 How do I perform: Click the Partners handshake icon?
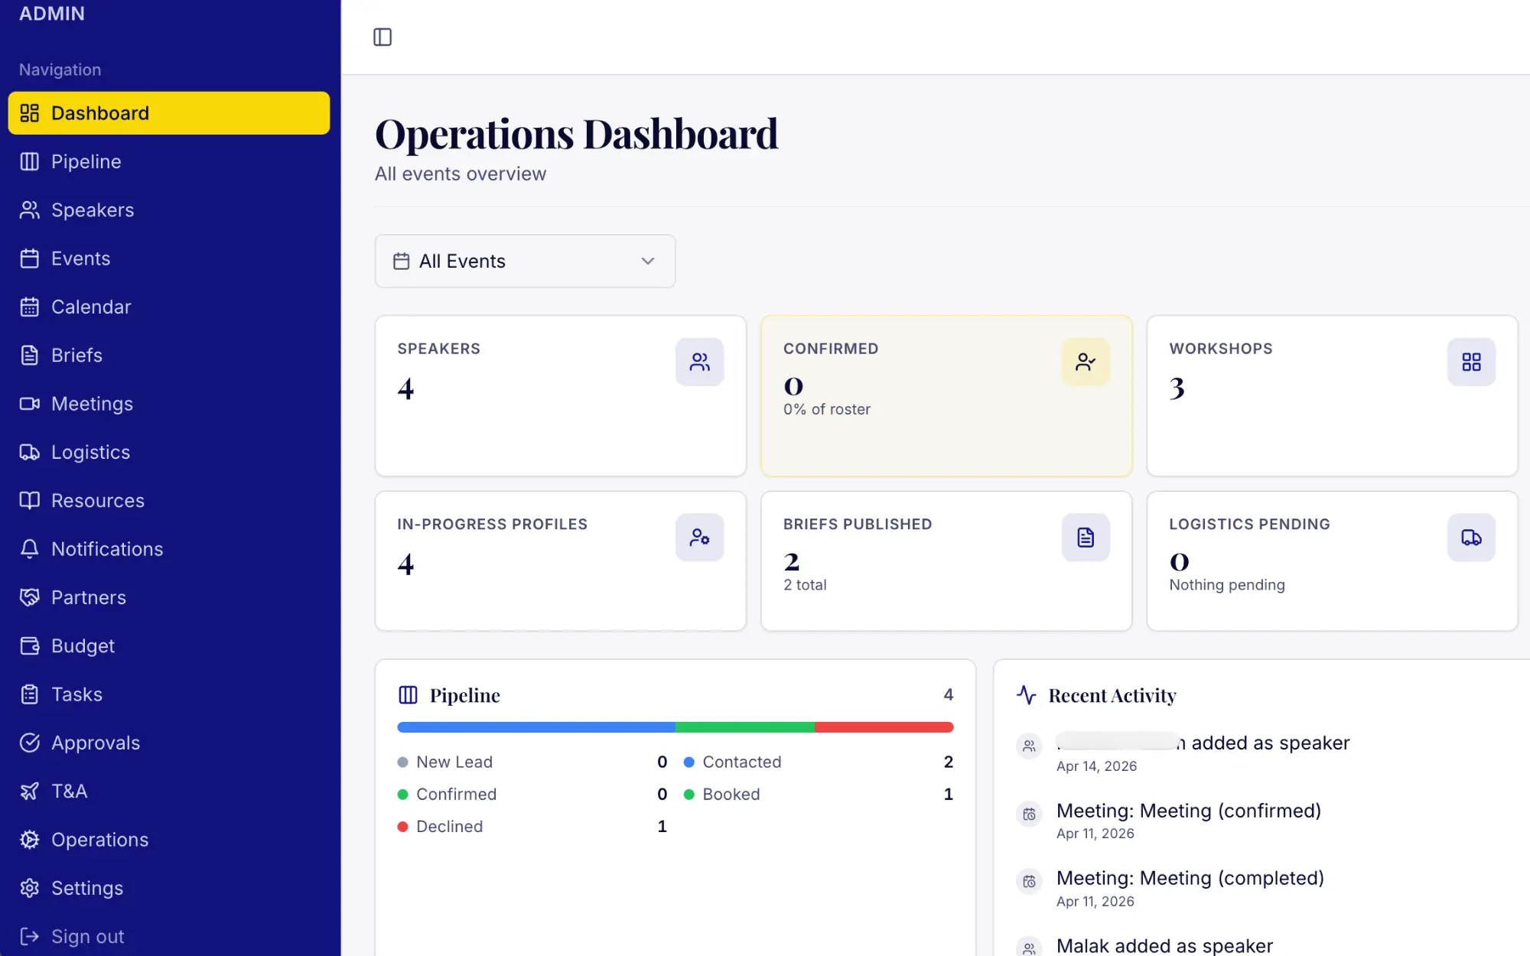click(x=29, y=597)
